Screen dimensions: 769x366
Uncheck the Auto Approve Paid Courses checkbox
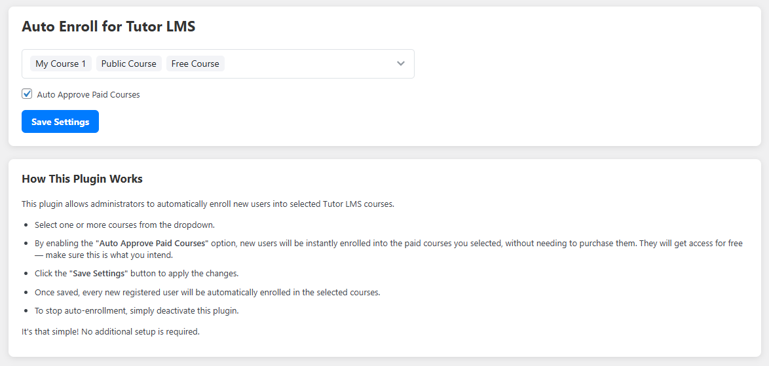(27, 94)
